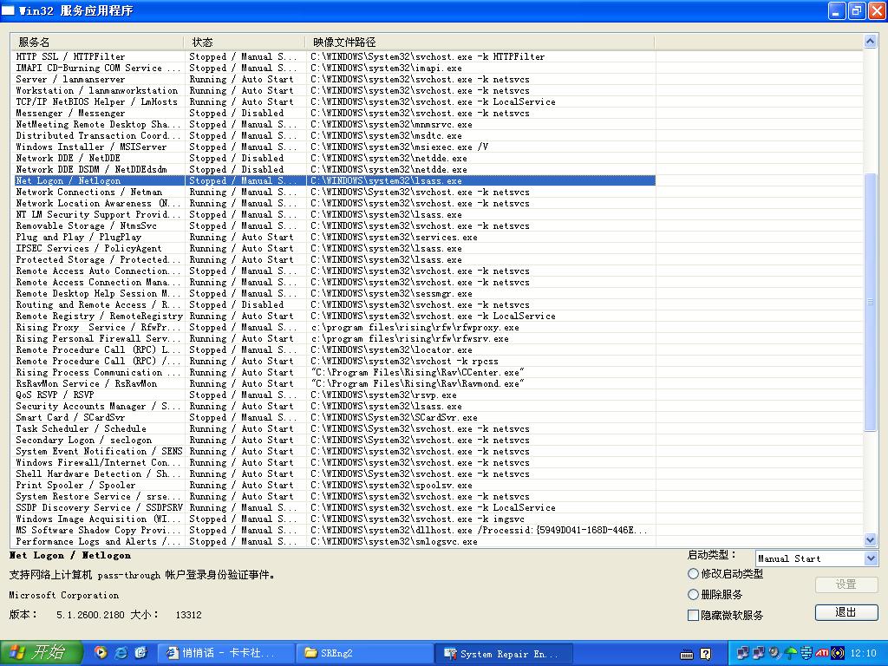Select the Messenger / Messenger service row
The width and height of the screenshot is (888, 666).
(334, 114)
